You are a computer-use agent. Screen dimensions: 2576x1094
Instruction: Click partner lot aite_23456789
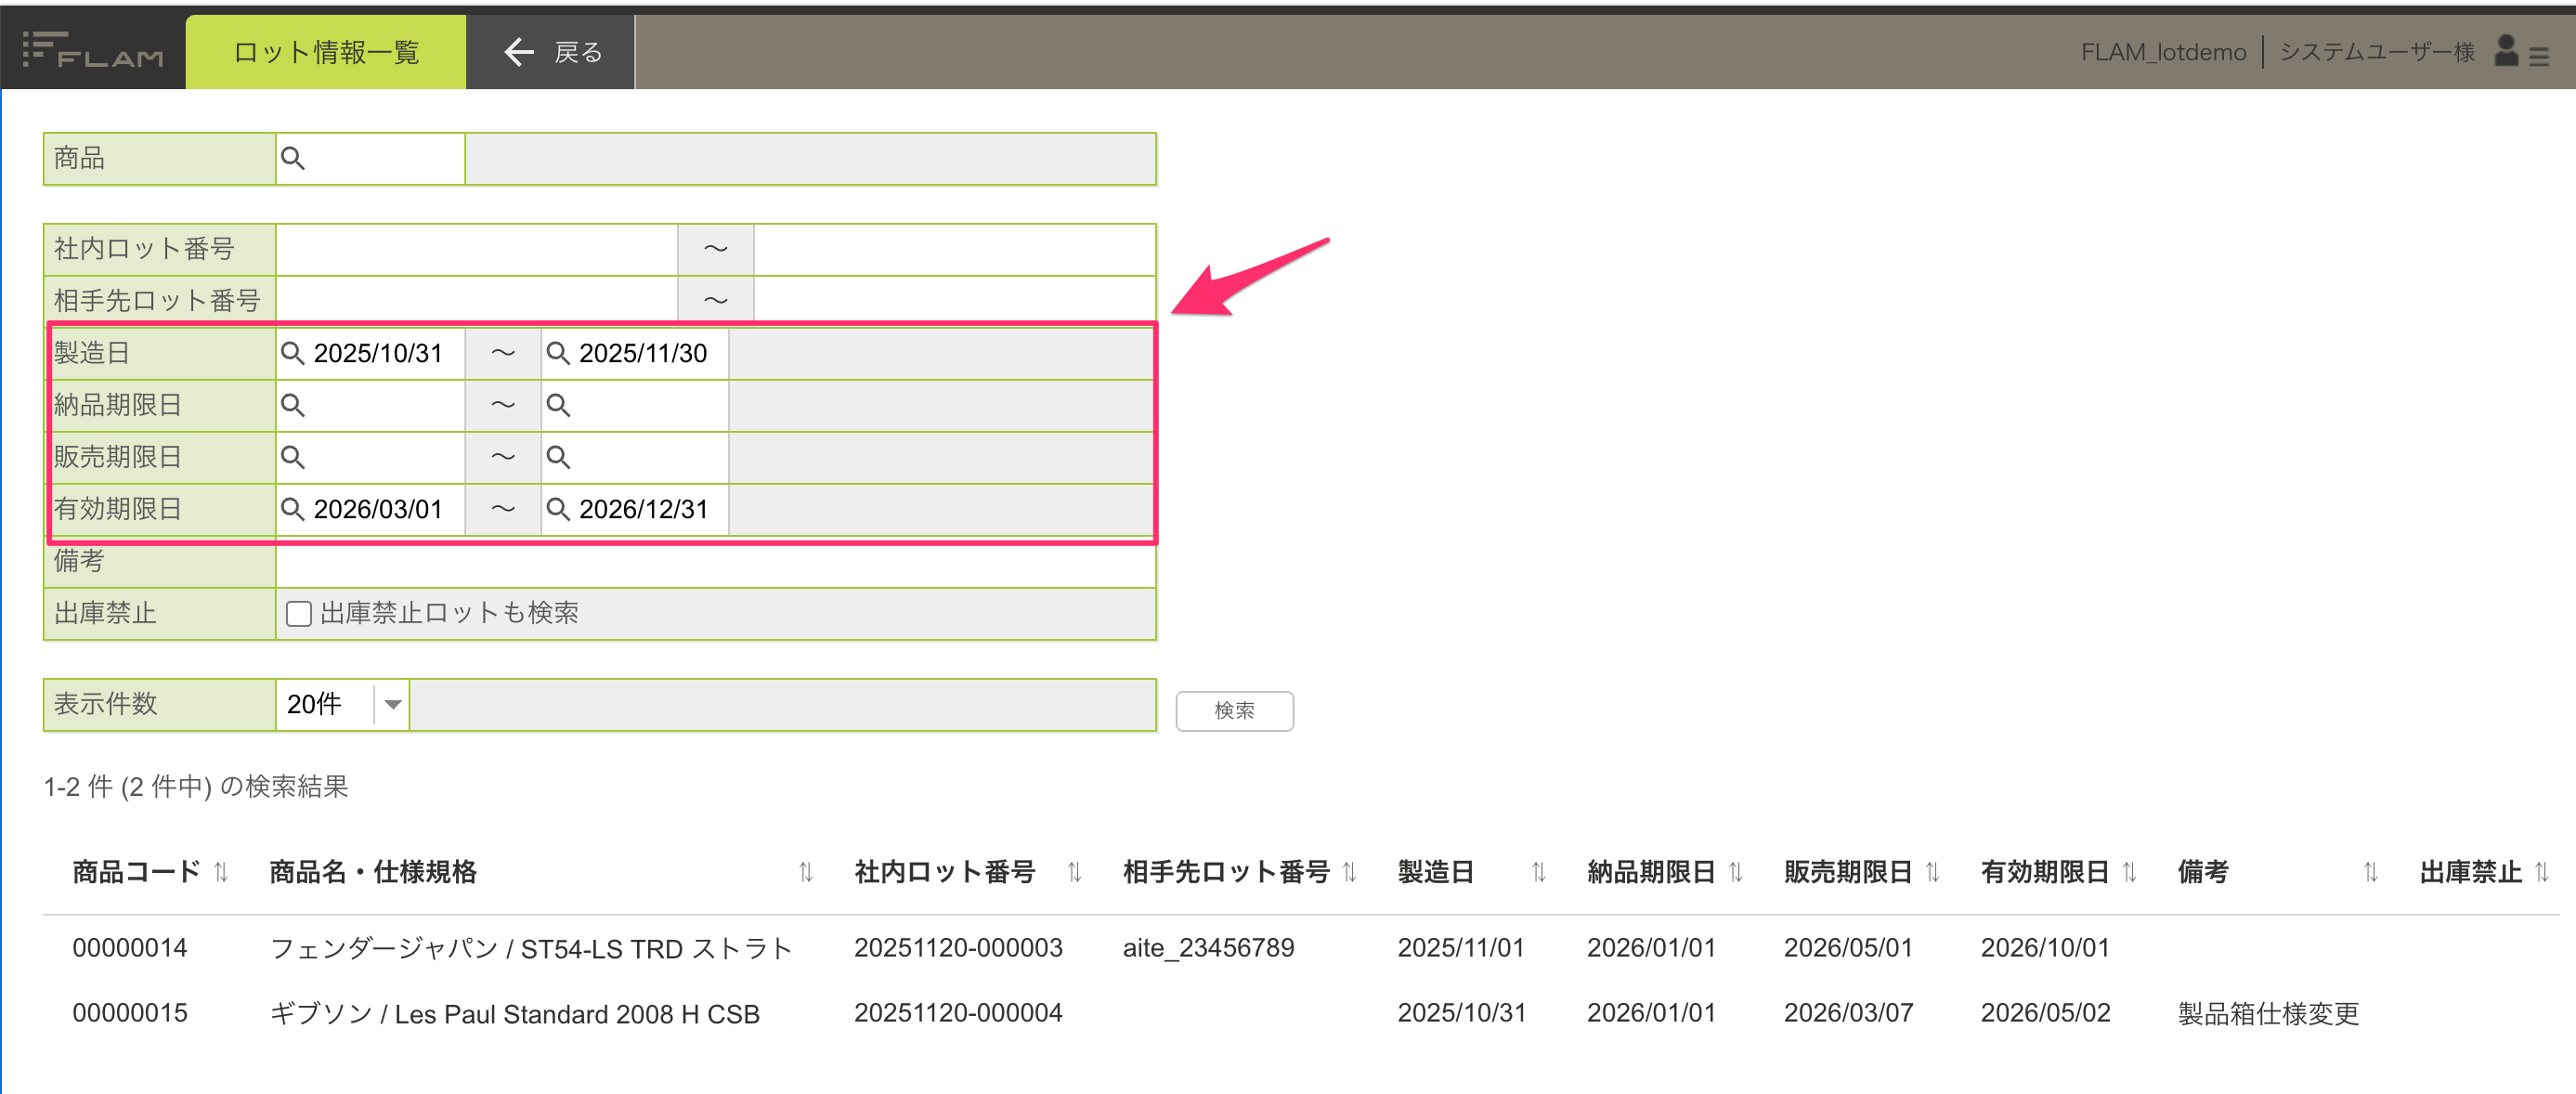tap(1208, 948)
